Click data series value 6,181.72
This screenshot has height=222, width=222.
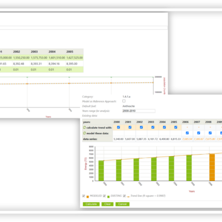tap(153, 139)
